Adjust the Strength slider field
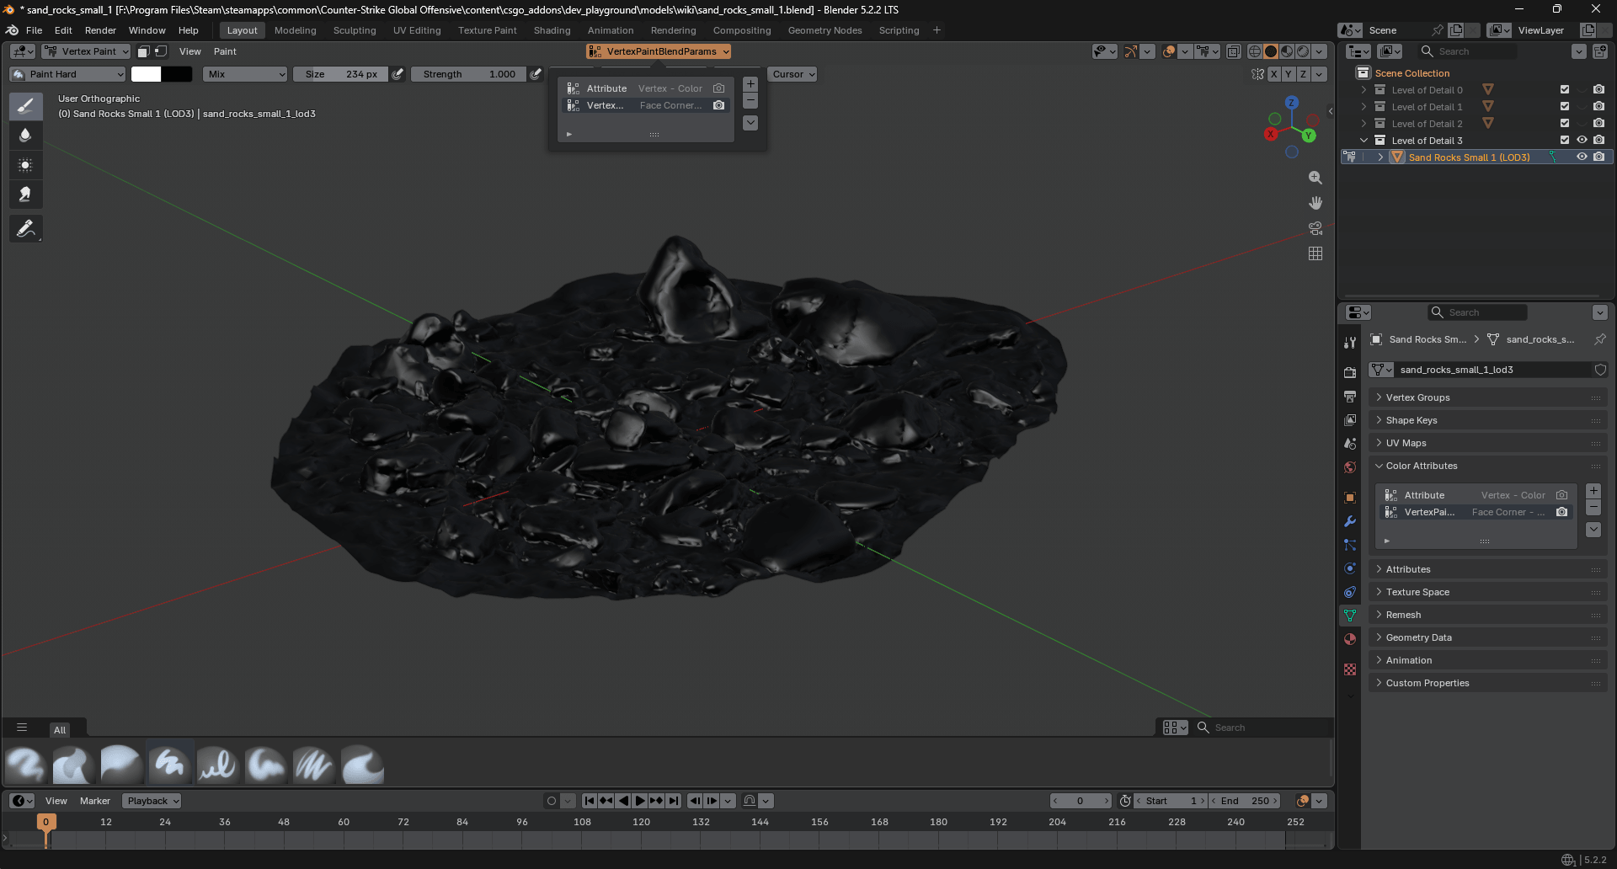The width and height of the screenshot is (1617, 869). (469, 74)
